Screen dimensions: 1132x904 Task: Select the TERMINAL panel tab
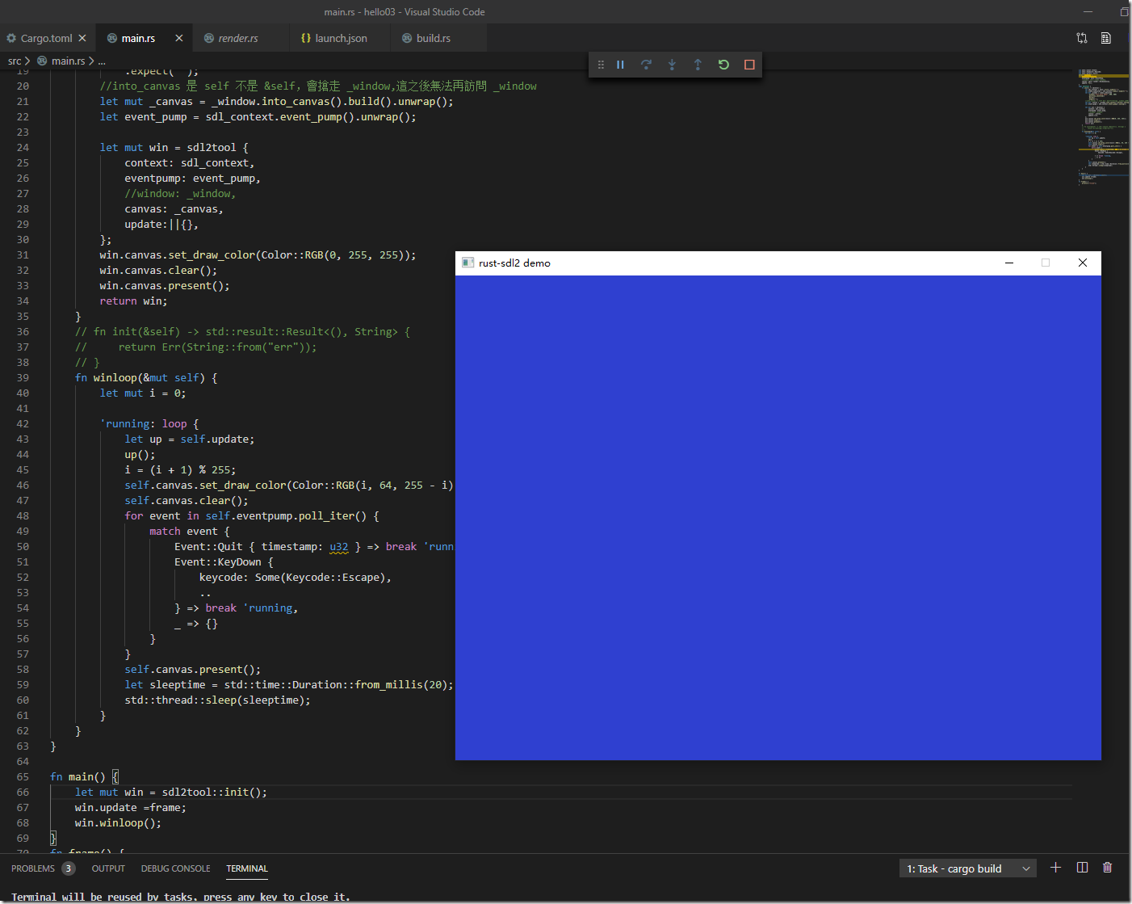pyautogui.click(x=247, y=868)
